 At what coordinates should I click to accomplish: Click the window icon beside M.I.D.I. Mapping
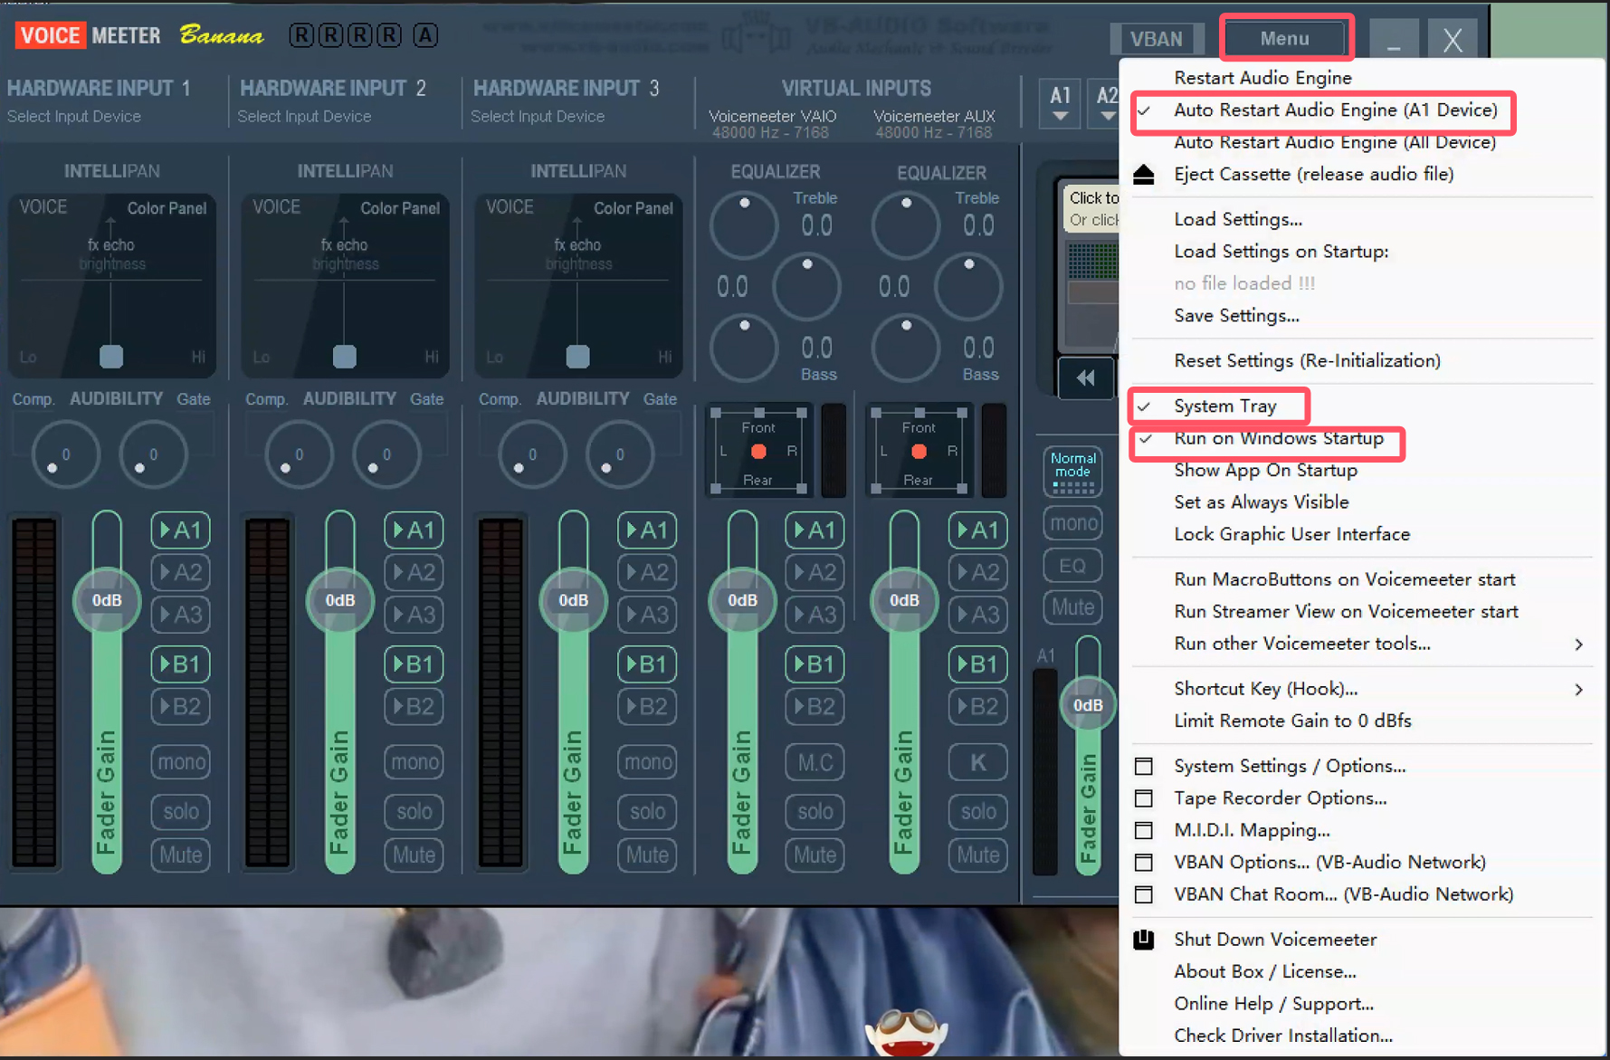[x=1144, y=831]
